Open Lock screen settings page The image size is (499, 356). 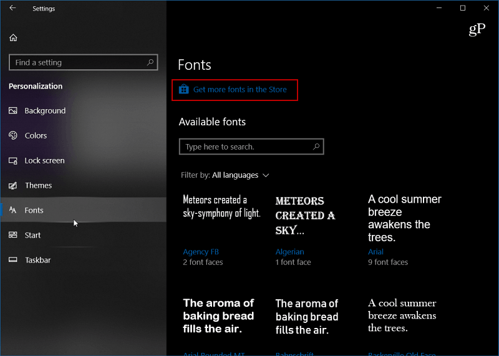84,161
